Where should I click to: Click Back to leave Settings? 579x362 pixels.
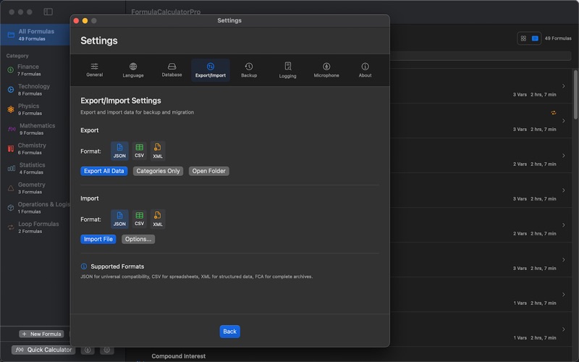(229, 332)
